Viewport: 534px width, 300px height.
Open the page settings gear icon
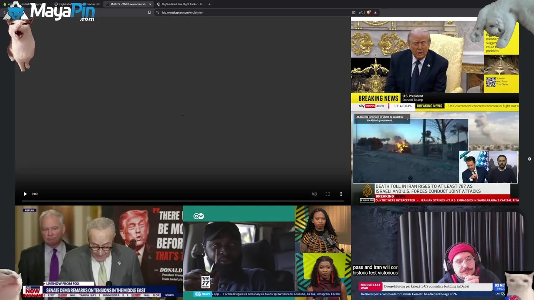[x=529, y=159]
